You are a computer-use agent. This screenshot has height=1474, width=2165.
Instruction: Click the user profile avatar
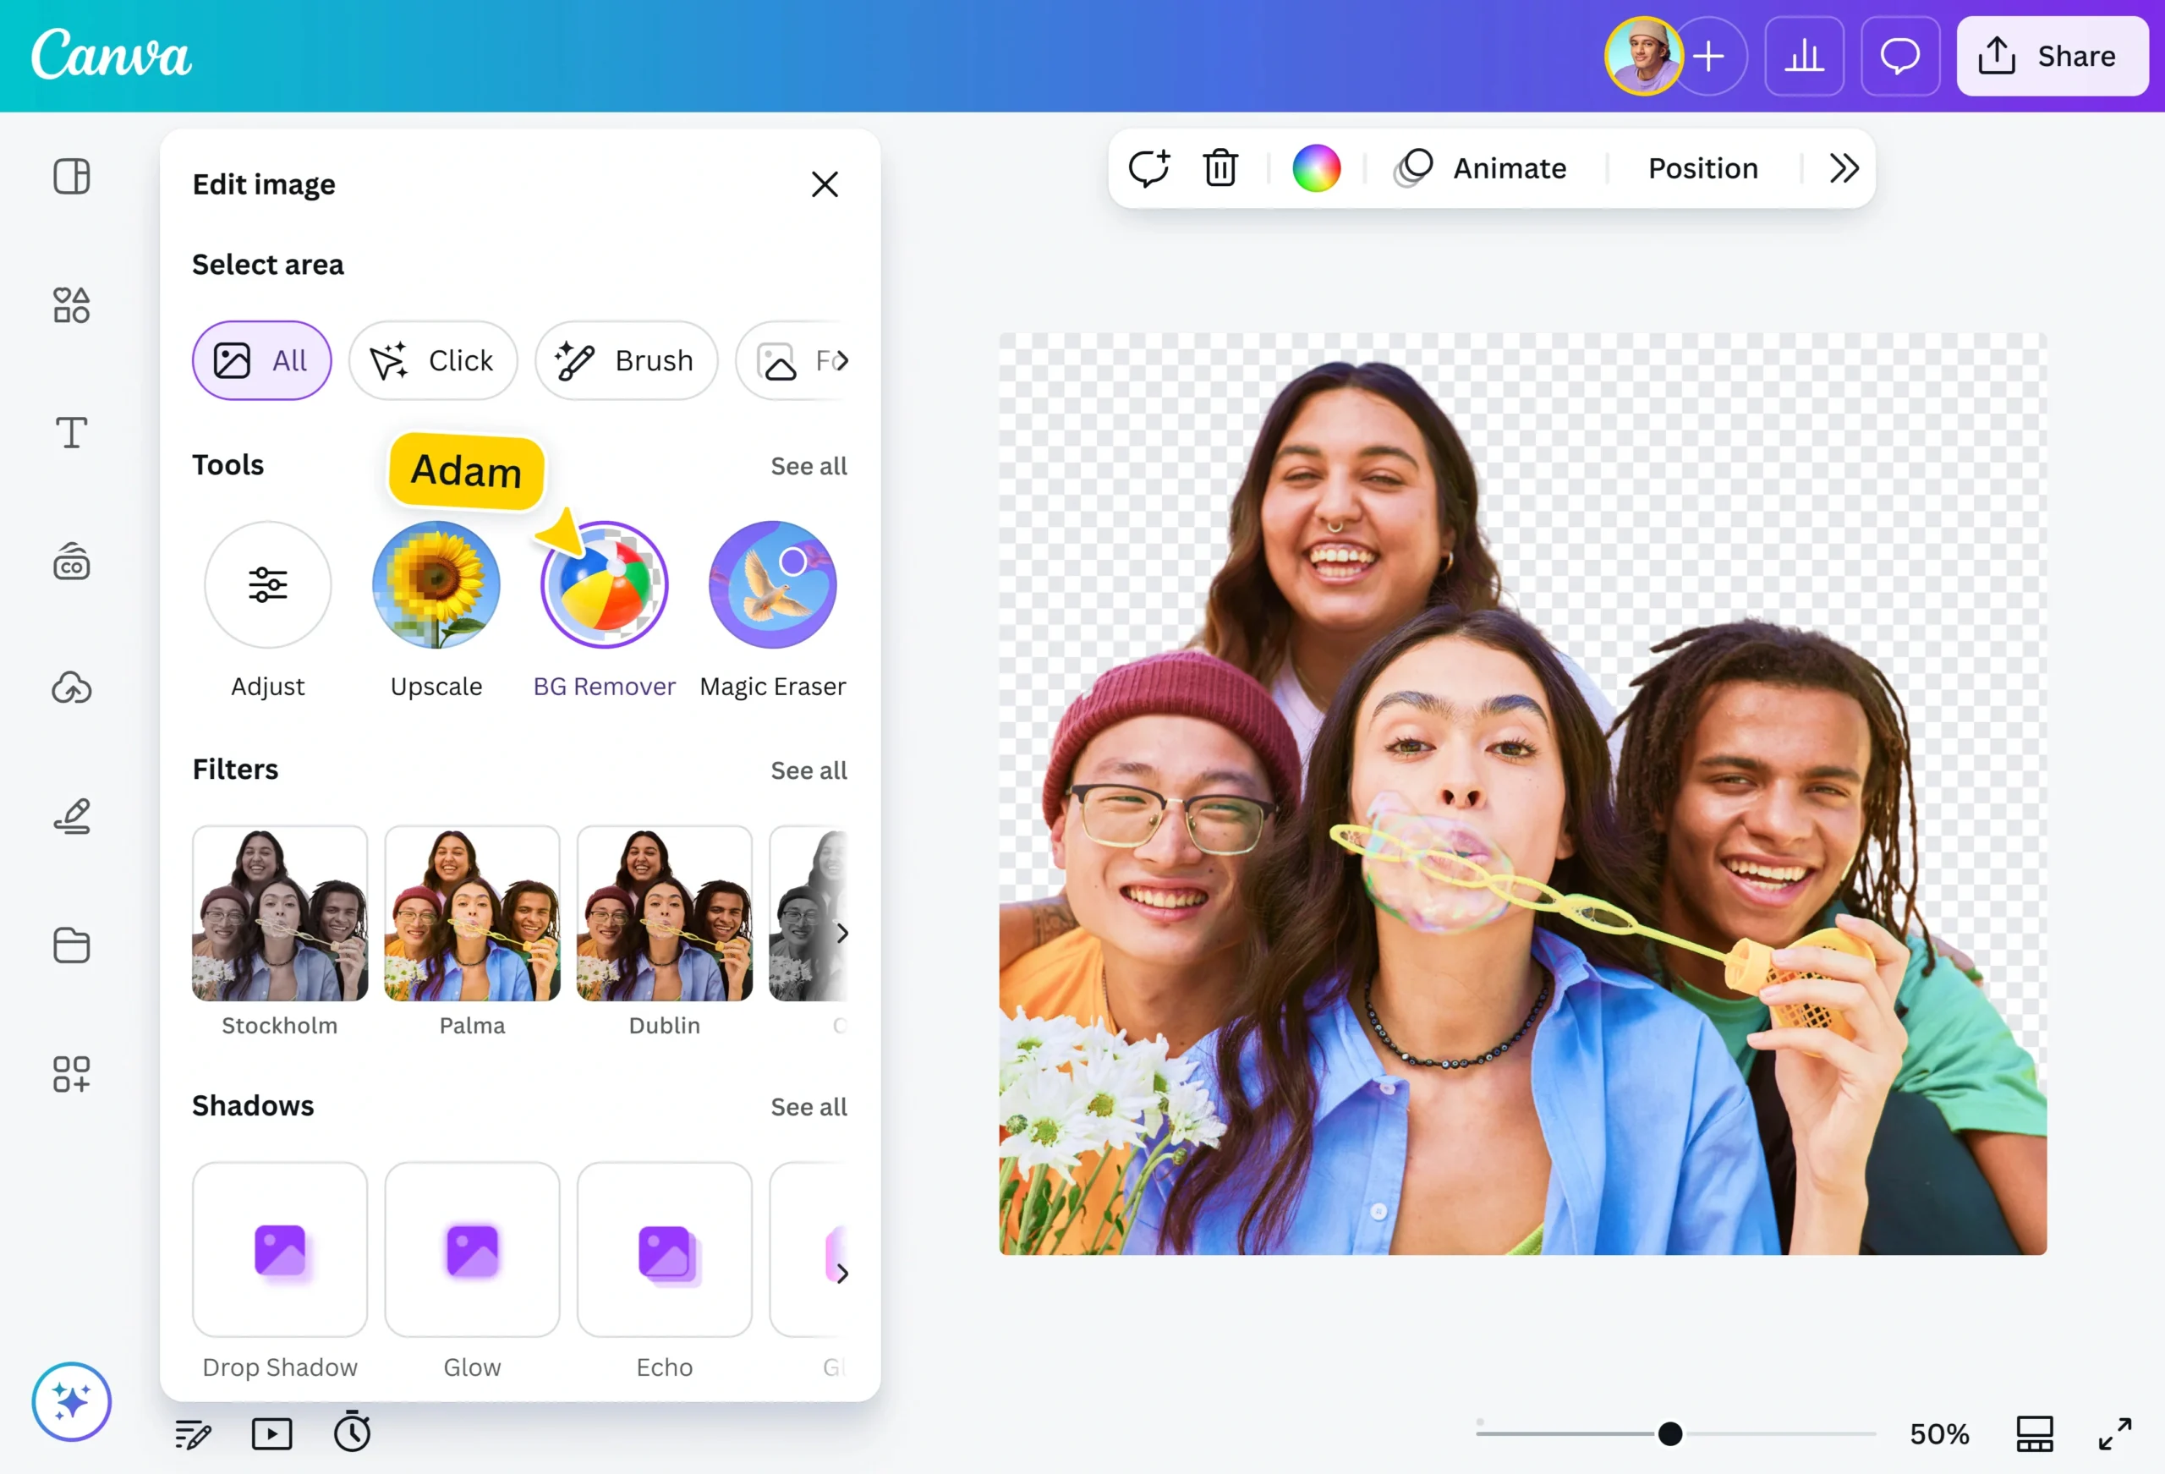click(x=1643, y=56)
